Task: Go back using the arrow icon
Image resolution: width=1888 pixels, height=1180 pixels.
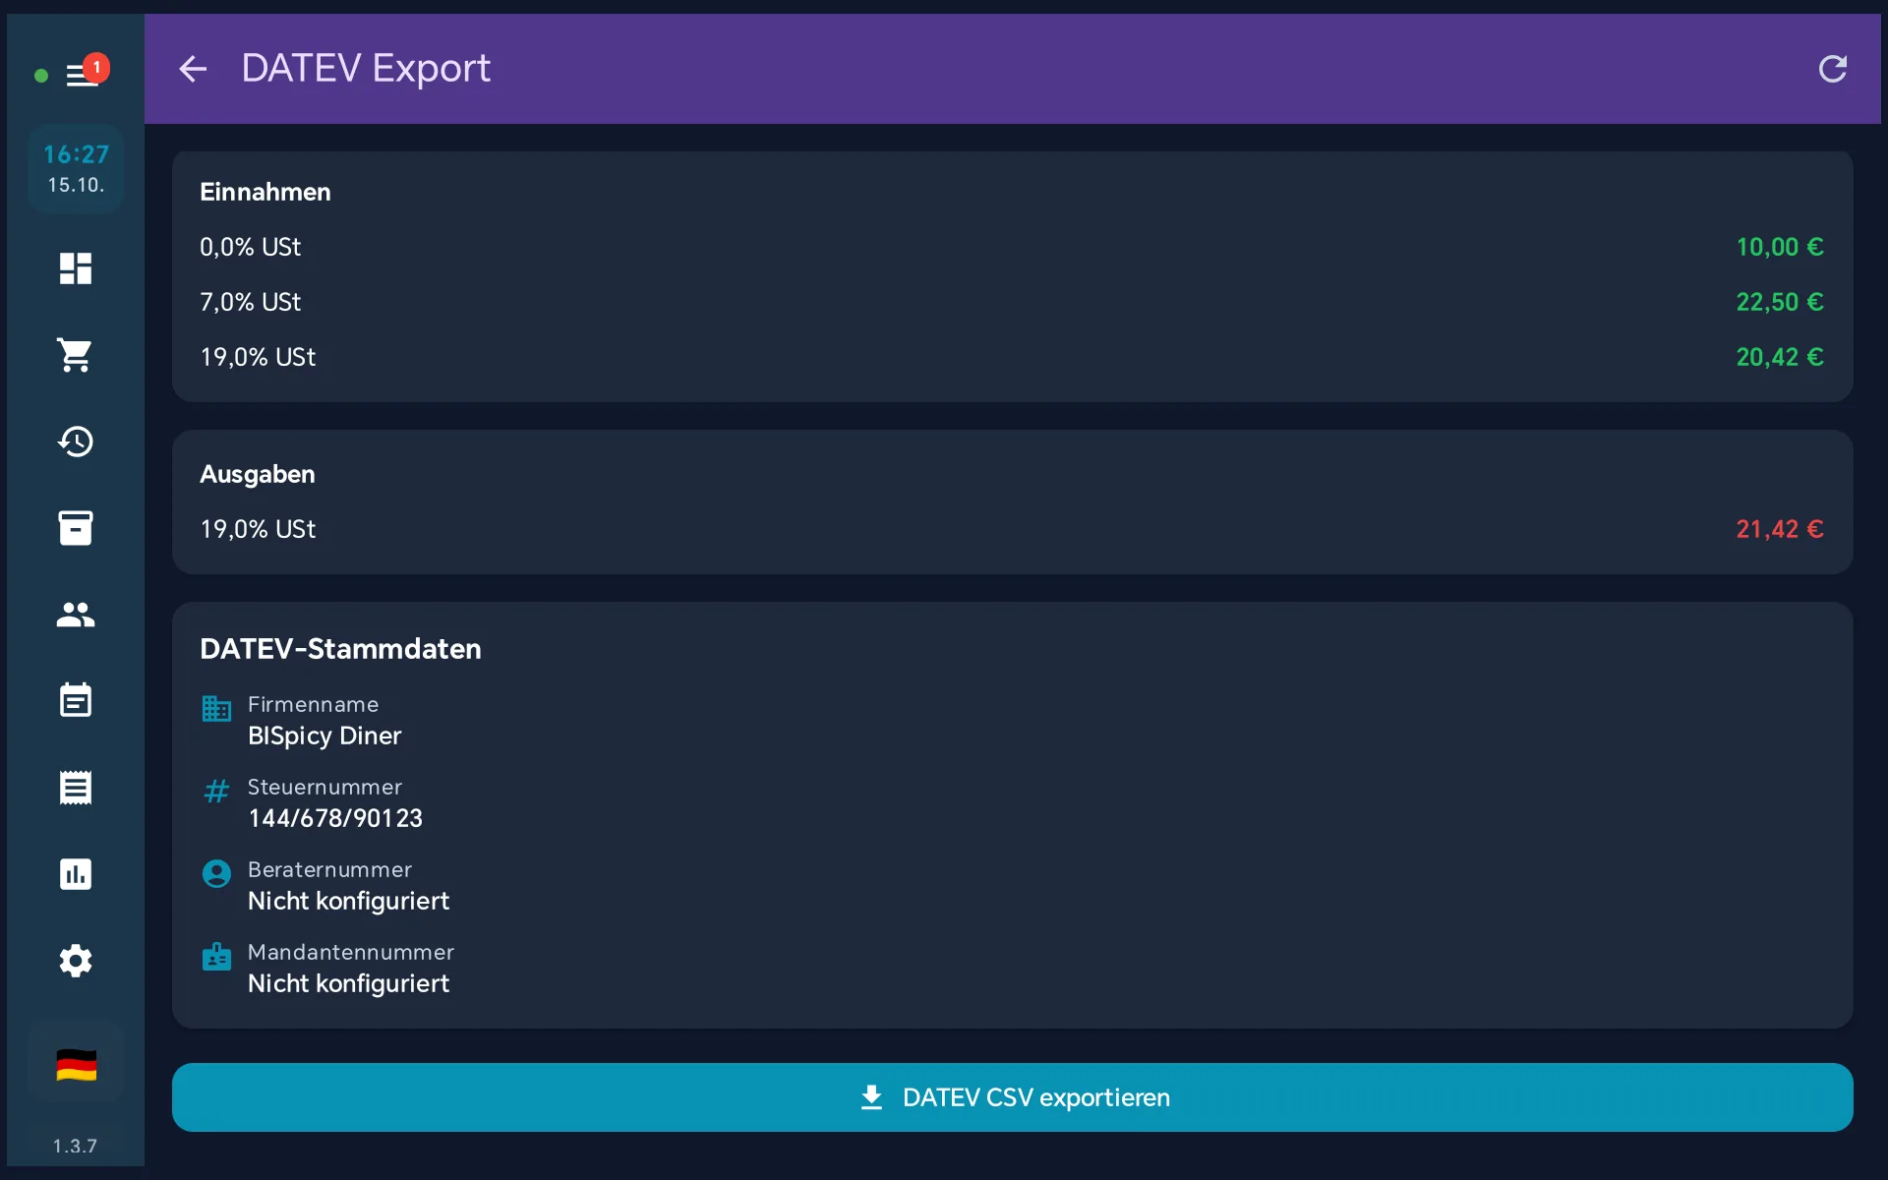Action: [x=193, y=69]
